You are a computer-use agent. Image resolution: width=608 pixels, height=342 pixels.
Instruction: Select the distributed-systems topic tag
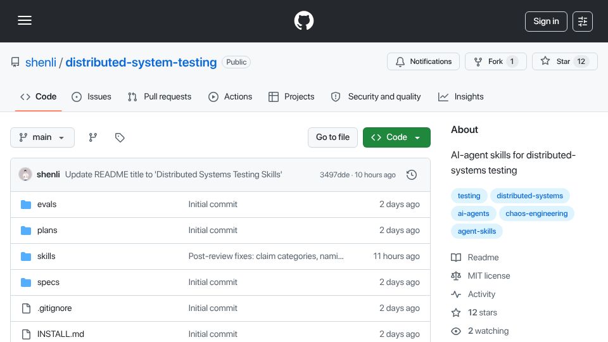(529, 196)
